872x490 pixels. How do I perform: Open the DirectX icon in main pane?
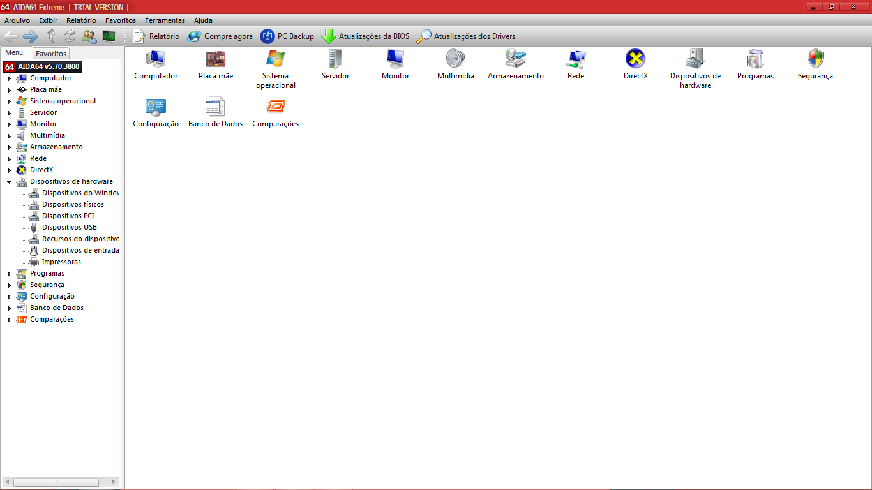[636, 64]
